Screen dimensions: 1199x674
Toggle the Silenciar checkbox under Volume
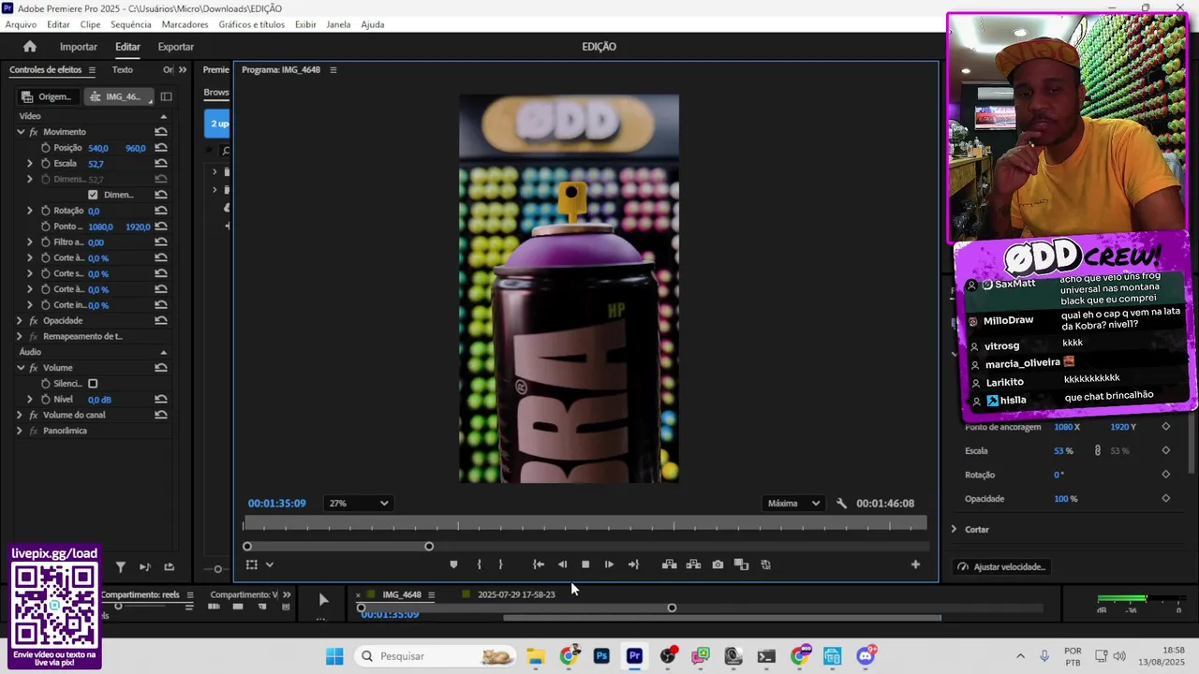93,384
